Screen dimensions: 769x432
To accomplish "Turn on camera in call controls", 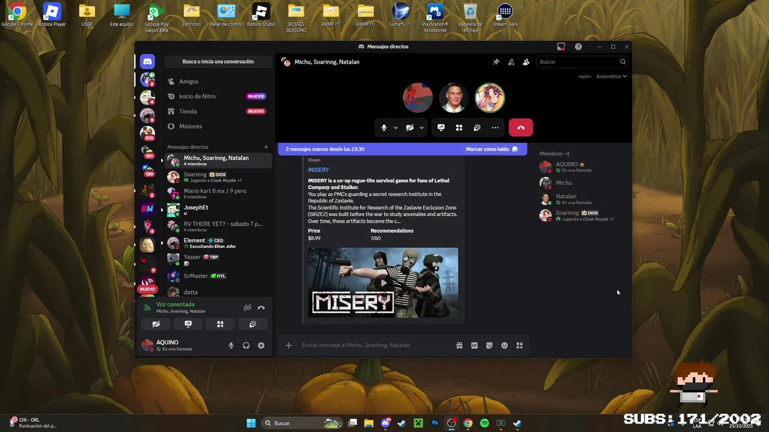I will (x=410, y=127).
